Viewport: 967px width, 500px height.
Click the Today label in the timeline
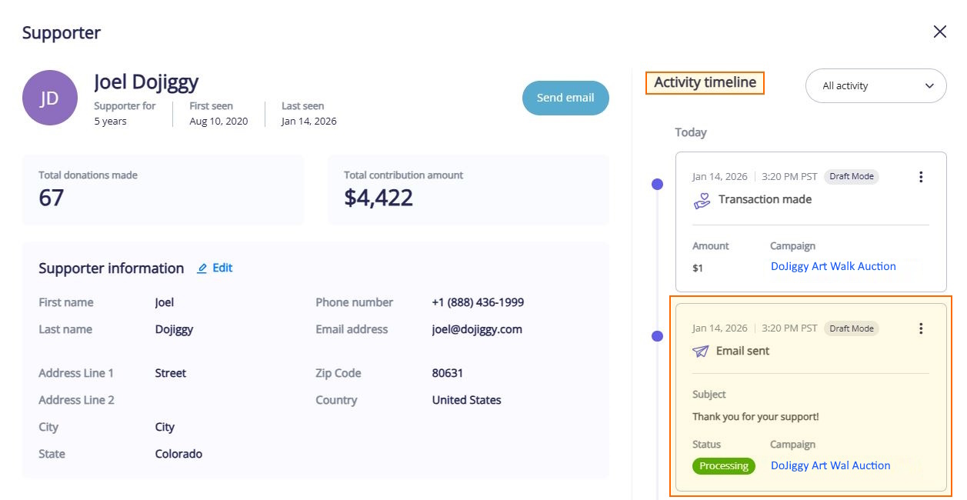(691, 132)
